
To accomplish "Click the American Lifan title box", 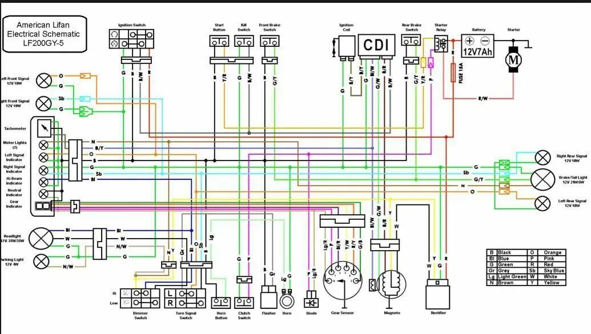I will coord(45,34).
